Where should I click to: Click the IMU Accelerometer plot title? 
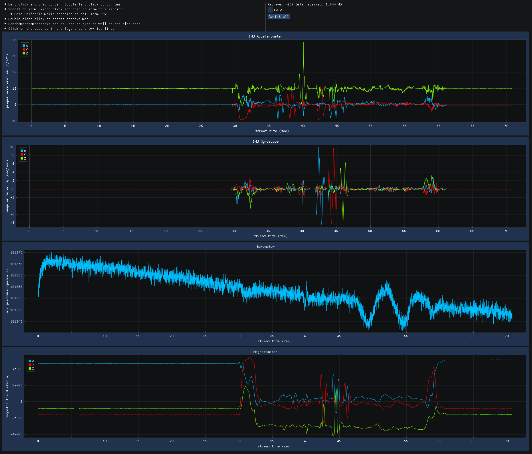tap(265, 36)
